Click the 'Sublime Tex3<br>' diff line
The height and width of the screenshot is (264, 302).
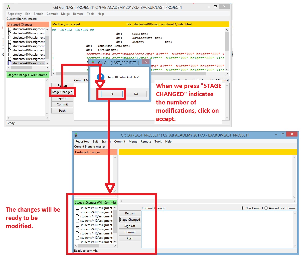pyautogui.click(x=114, y=46)
